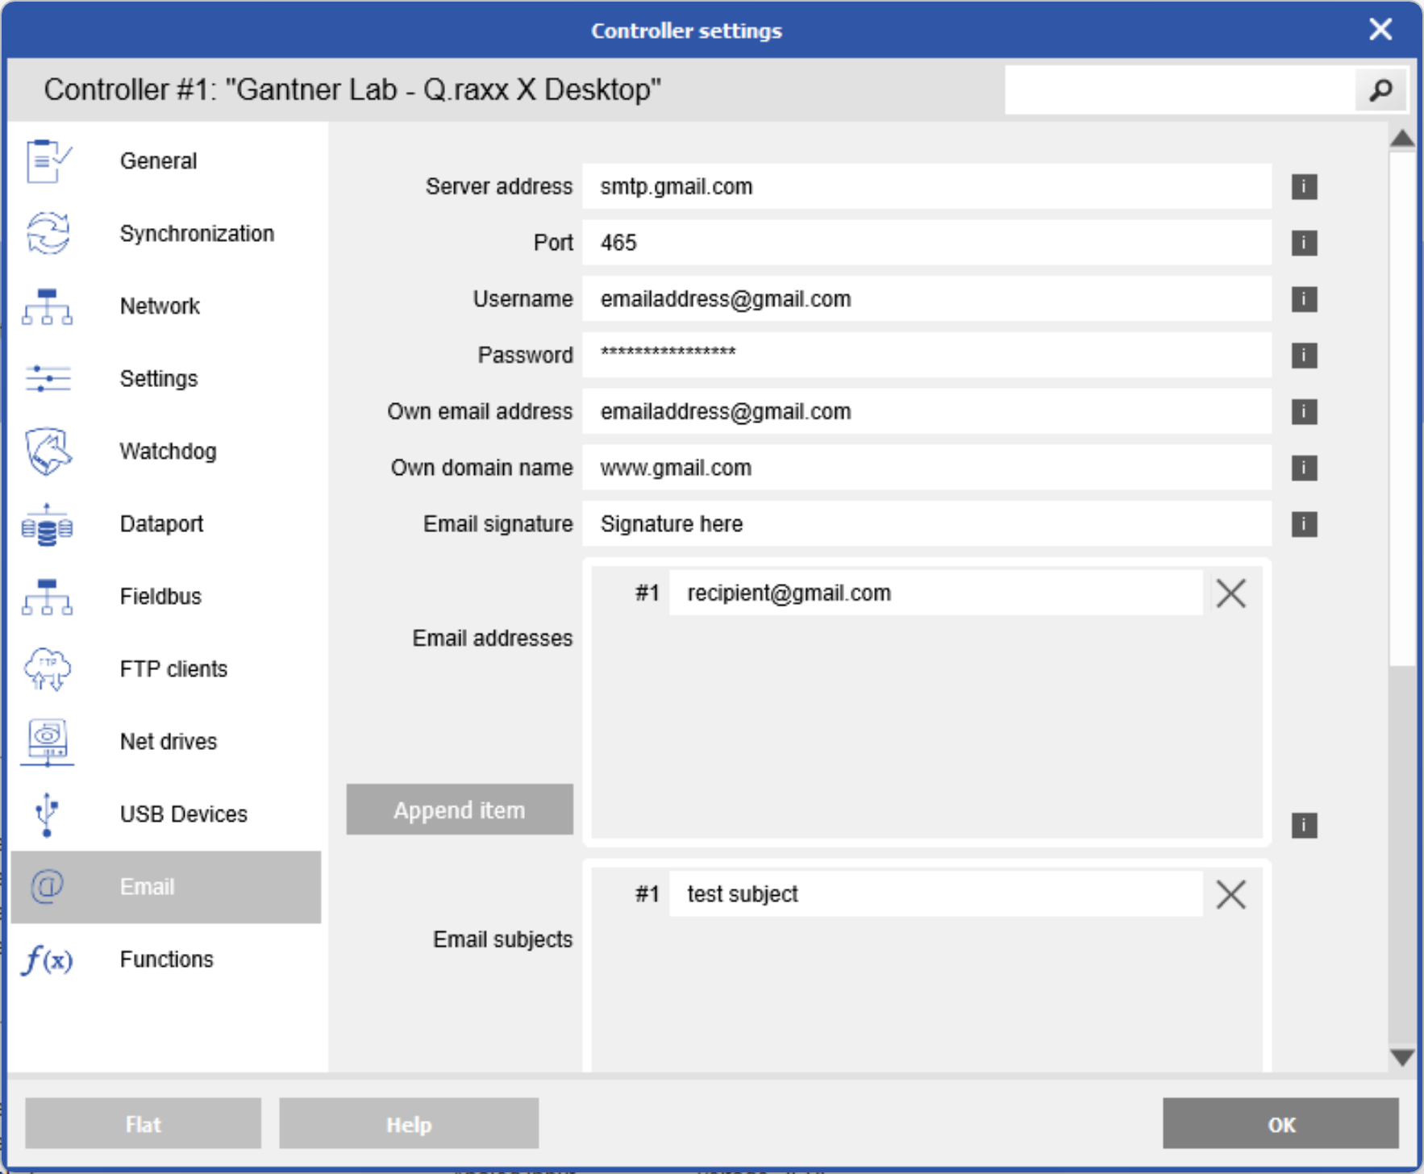Confirm settings with the OK button
This screenshot has height=1174, width=1424.
(1280, 1123)
